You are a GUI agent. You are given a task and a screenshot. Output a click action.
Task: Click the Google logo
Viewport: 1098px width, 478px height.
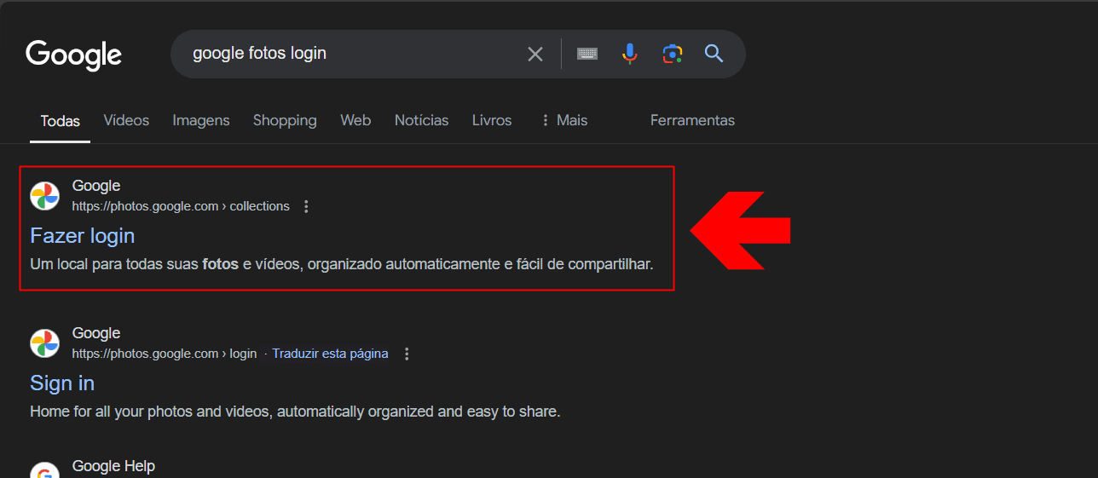(74, 55)
